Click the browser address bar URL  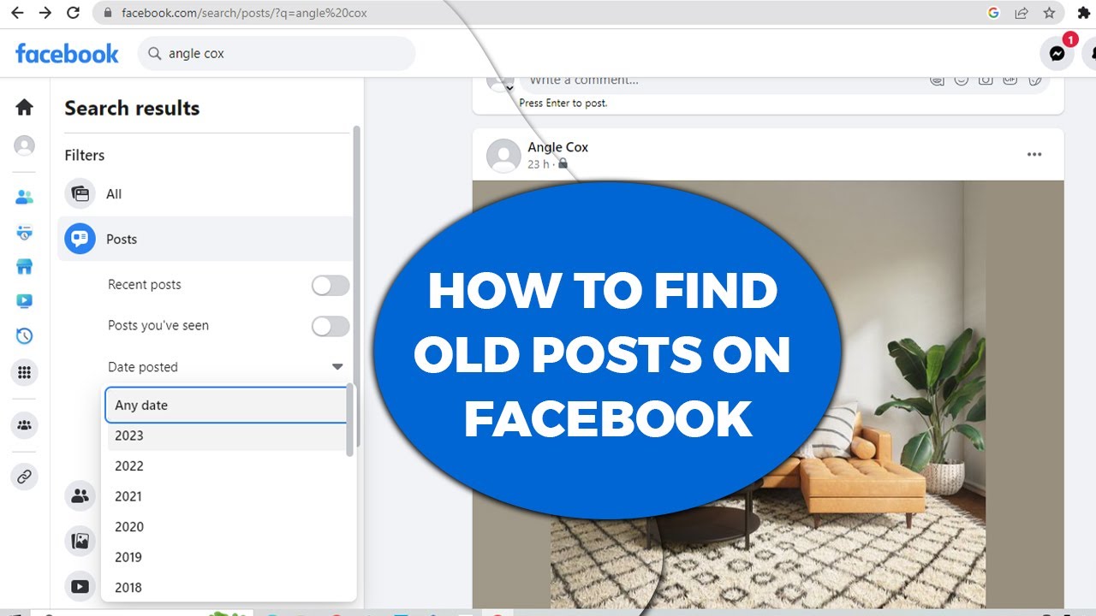[x=244, y=13]
